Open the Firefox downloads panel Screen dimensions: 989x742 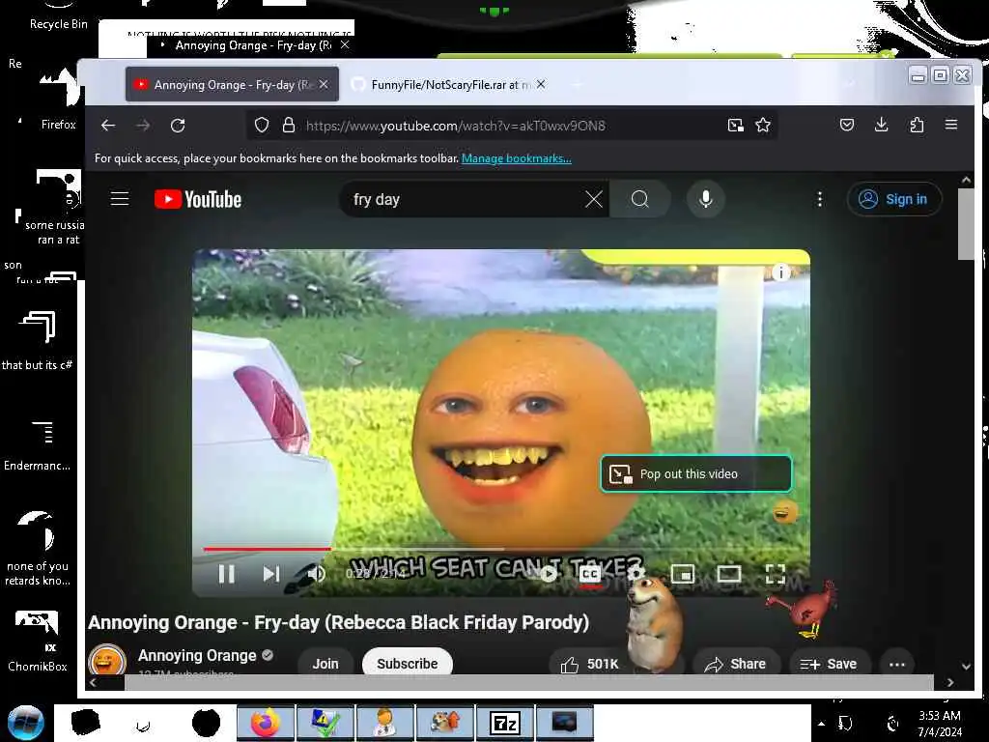pyautogui.click(x=882, y=125)
